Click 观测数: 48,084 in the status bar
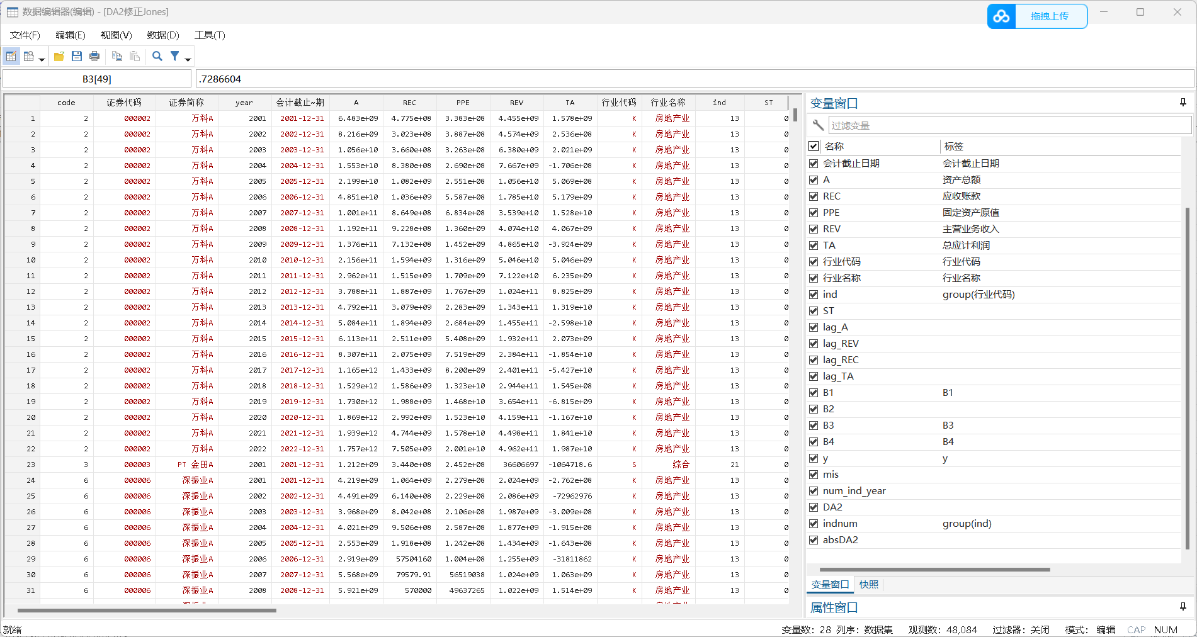The width and height of the screenshot is (1197, 637). 943,629
